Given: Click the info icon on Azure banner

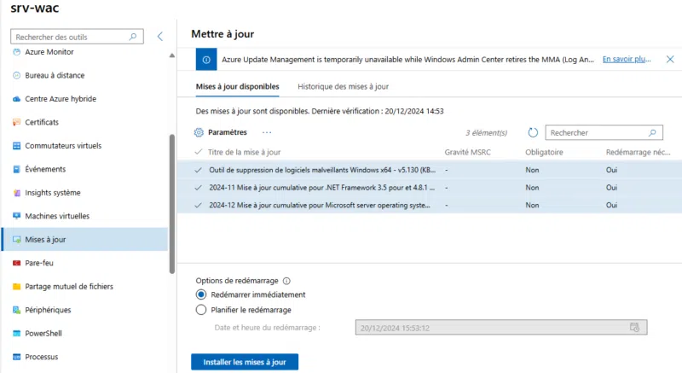Looking at the screenshot, I should [206, 60].
